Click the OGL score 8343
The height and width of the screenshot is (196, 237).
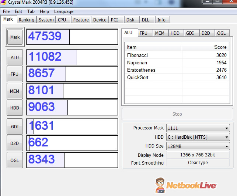[x=41, y=159]
